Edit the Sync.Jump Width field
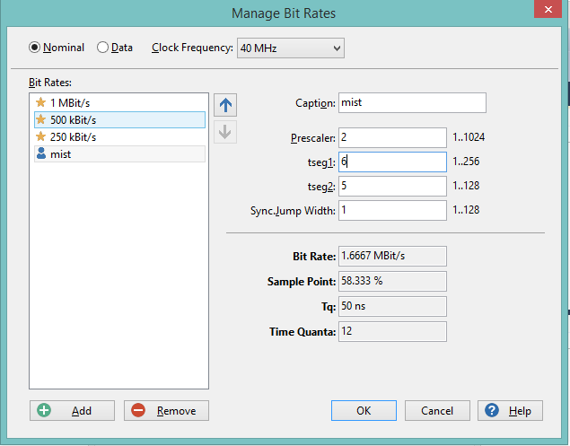The width and height of the screenshot is (570, 446). (392, 210)
